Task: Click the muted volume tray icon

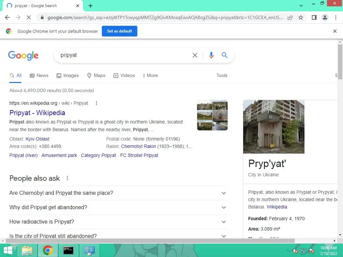Action: pos(295,250)
